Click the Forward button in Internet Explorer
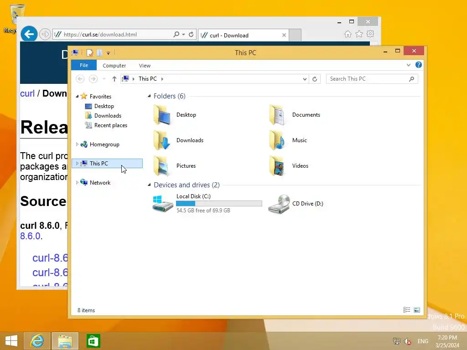 45,34
